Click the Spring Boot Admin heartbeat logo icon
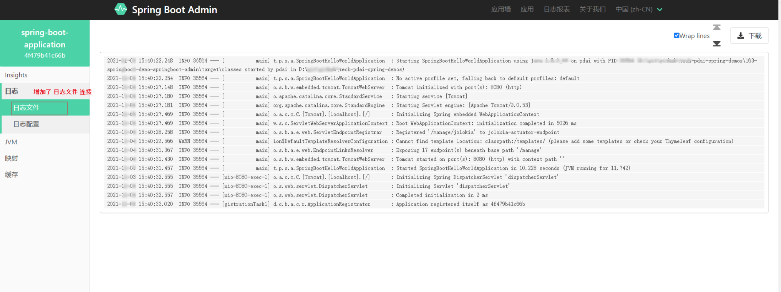 pos(121,9)
